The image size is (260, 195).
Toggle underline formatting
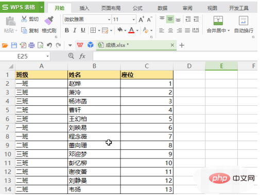83,30
